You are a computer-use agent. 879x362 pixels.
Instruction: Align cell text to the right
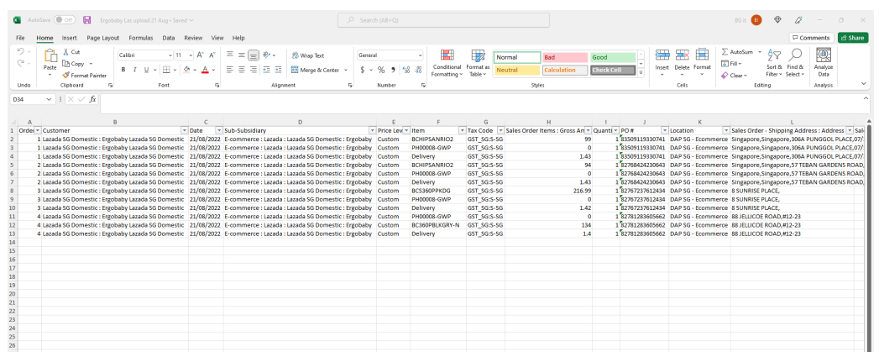tap(254, 71)
